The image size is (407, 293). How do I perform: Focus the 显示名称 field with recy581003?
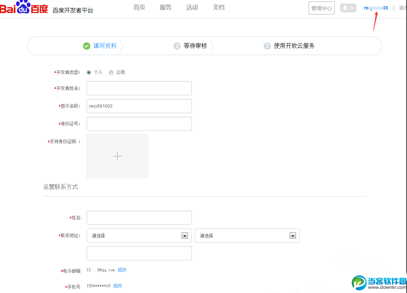pyautogui.click(x=139, y=106)
